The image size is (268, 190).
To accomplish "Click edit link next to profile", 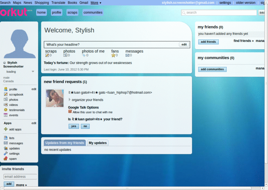I will pyautogui.click(x=34, y=89).
